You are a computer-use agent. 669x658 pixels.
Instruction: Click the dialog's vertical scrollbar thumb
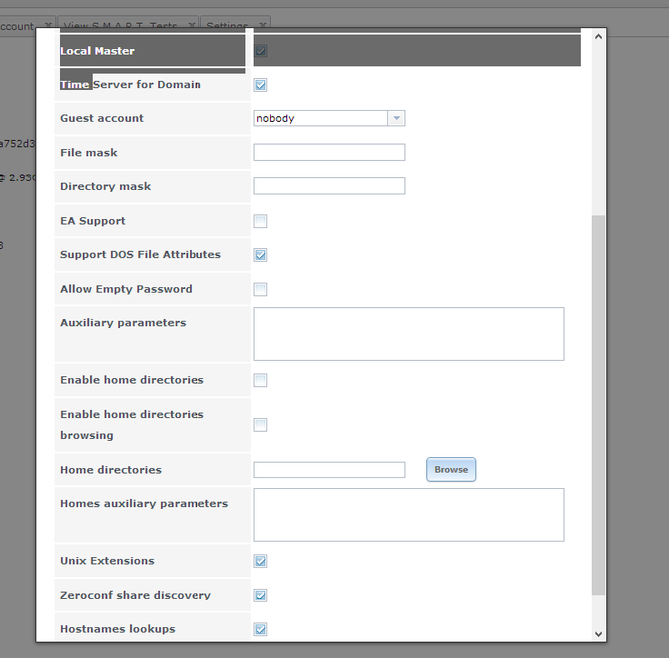coord(598,405)
